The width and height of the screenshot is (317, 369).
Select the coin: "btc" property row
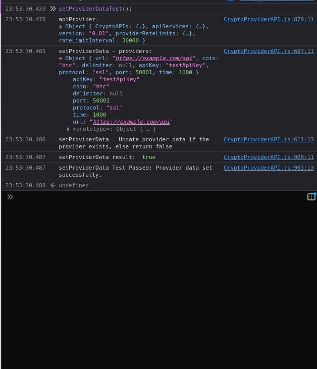tap(91, 86)
